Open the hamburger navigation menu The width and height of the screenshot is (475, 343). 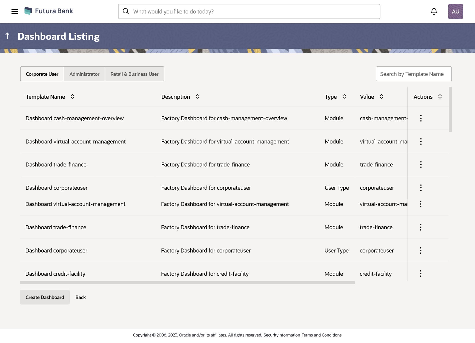(x=15, y=11)
